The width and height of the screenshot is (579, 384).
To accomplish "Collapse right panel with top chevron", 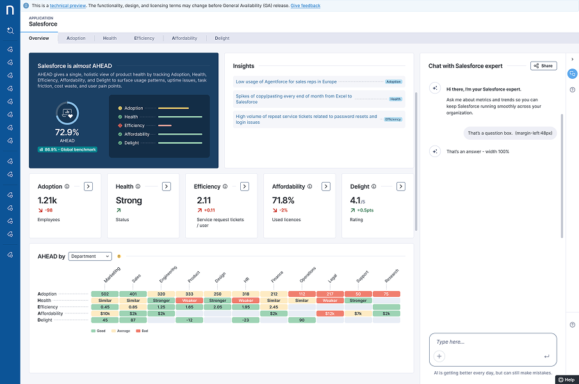I will point(573,59).
